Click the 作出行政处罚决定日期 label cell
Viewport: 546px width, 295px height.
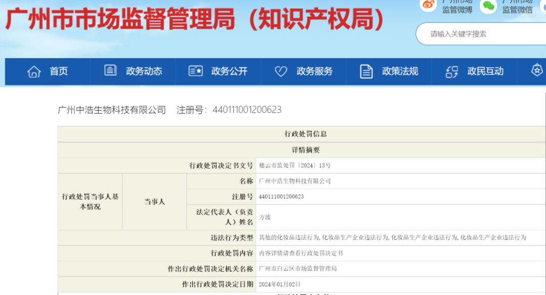pos(157,284)
